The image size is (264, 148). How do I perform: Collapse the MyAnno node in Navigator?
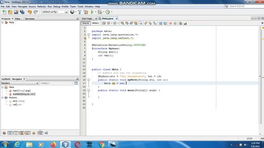coord(2,98)
